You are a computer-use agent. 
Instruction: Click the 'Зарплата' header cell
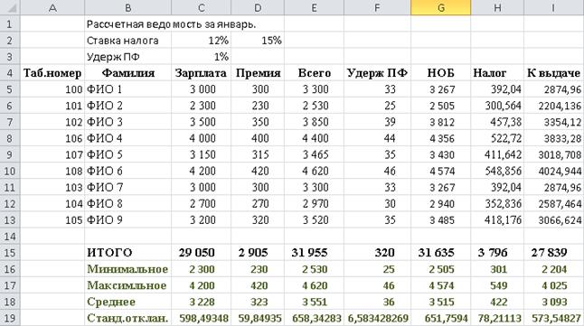tap(201, 73)
